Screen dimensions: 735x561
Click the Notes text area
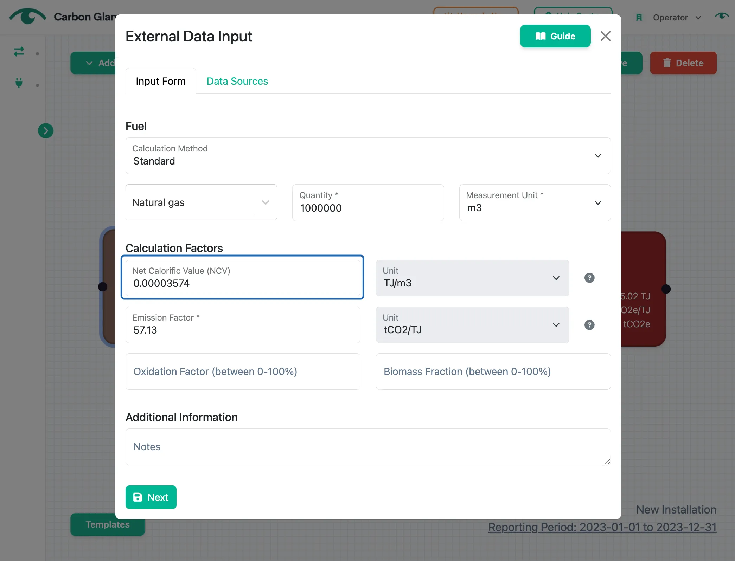368,447
